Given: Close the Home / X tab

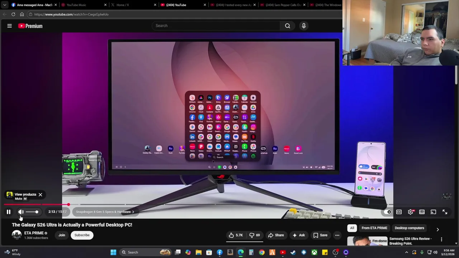Looking at the screenshot, I should [x=155, y=5].
